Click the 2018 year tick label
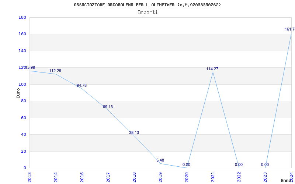 point(134,177)
